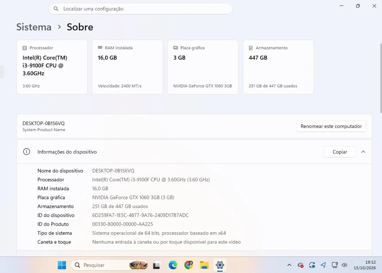382x273 pixels.
Task: Click the taskbar Pesquisar search box
Action: click(x=110, y=265)
